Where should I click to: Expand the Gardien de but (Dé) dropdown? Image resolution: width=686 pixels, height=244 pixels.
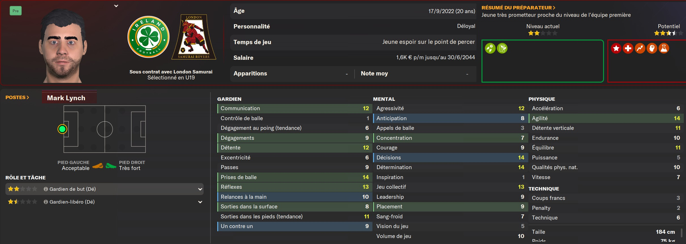pos(200,189)
